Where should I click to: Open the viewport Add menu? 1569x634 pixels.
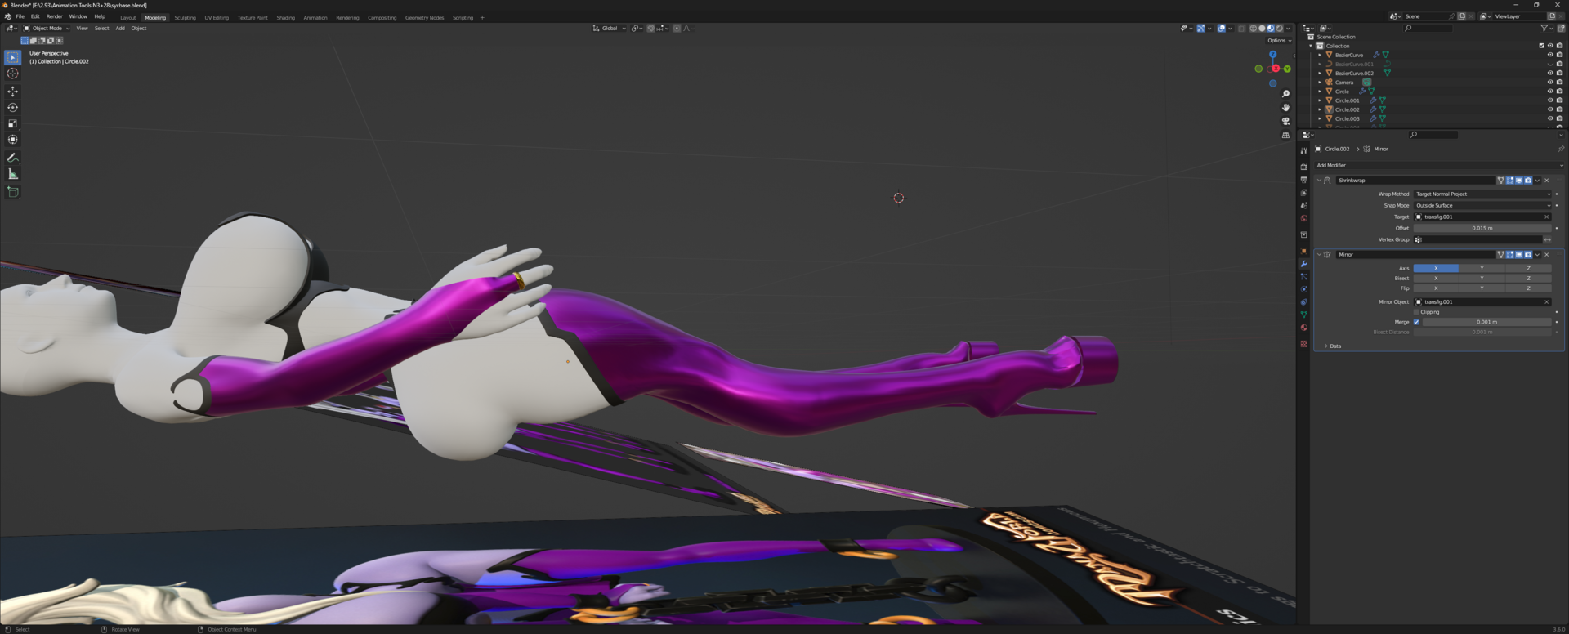tap(120, 29)
